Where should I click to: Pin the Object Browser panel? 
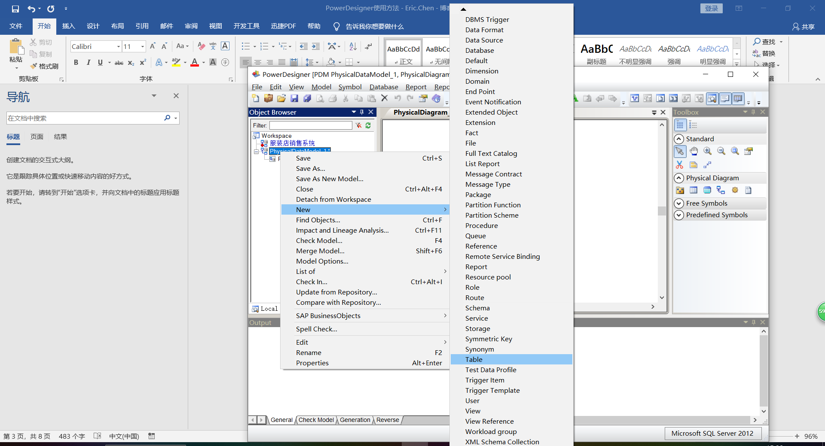click(x=362, y=112)
